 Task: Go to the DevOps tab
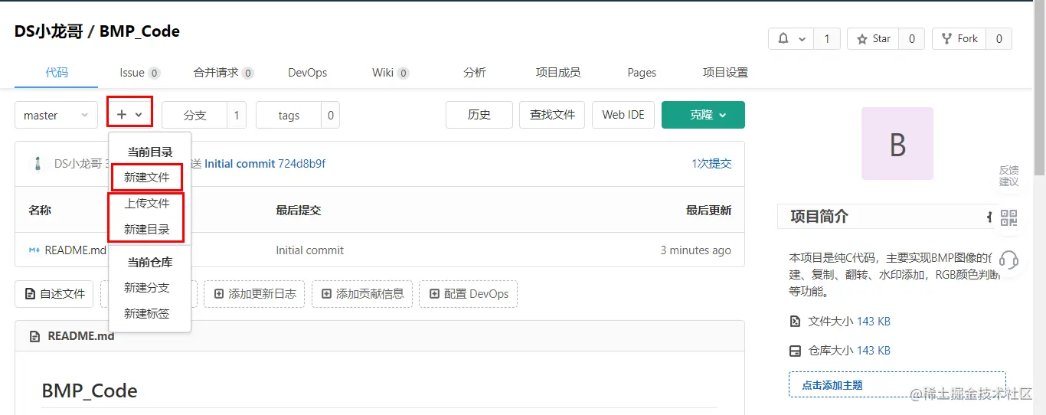click(307, 73)
